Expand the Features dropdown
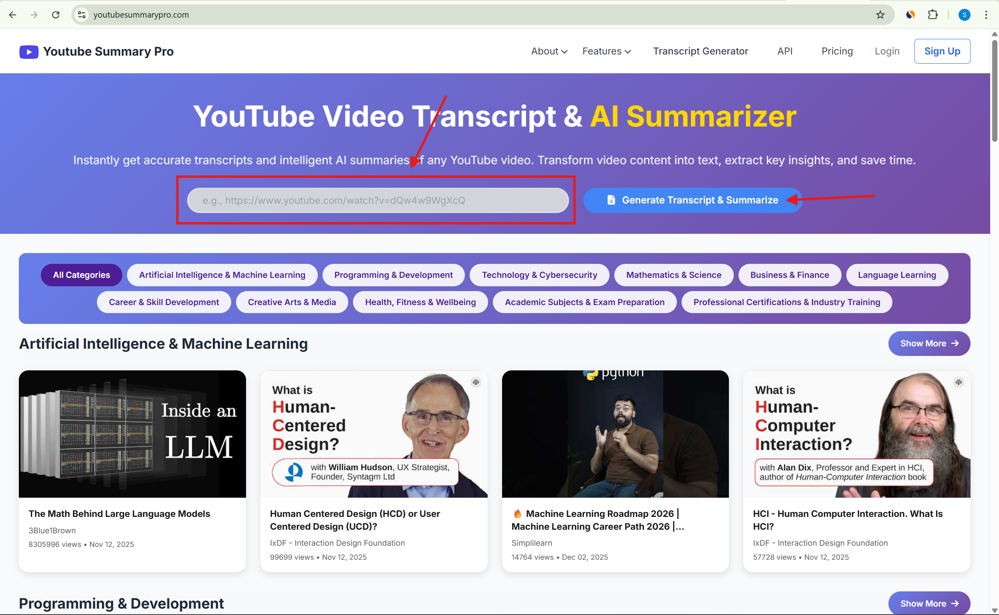This screenshot has height=615, width=999. [x=606, y=51]
